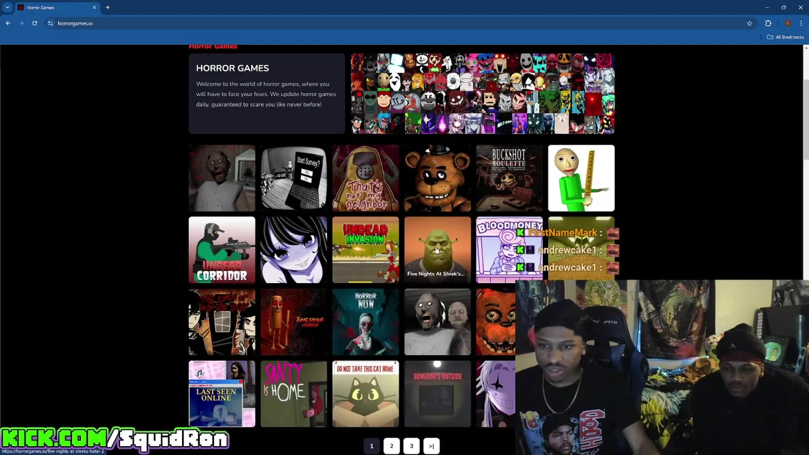Image resolution: width=809 pixels, height=455 pixels.
Task: Click the Horror Games breadcrumb link
Action: pyautogui.click(x=213, y=46)
